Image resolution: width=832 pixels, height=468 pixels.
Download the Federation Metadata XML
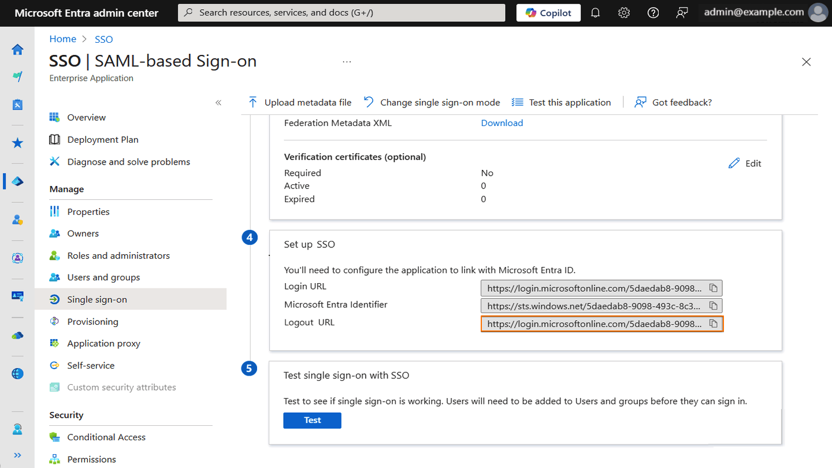[502, 122]
